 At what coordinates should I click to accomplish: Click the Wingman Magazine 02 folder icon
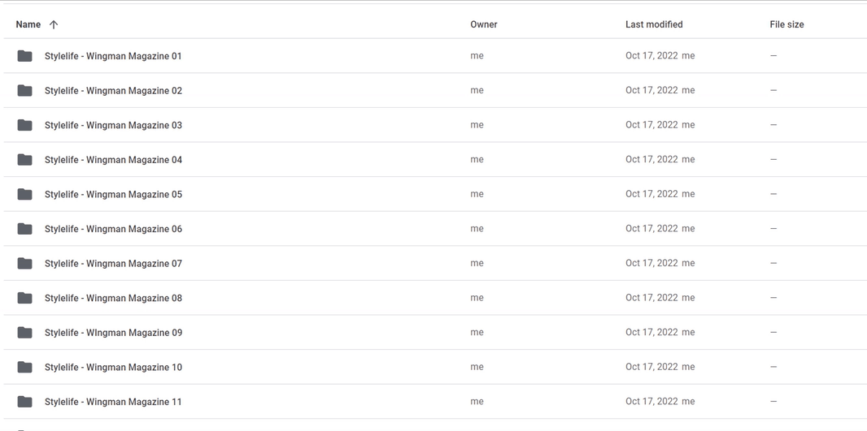click(25, 91)
